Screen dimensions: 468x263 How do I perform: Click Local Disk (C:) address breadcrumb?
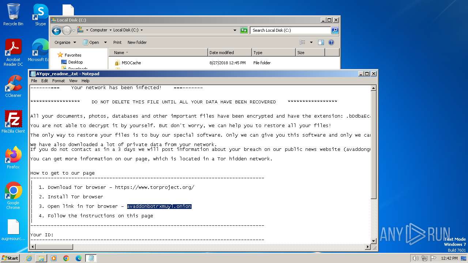126,30
